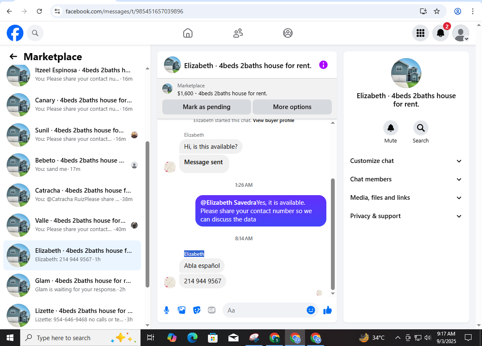Launch Microsoft Edge from taskbar

192,338
